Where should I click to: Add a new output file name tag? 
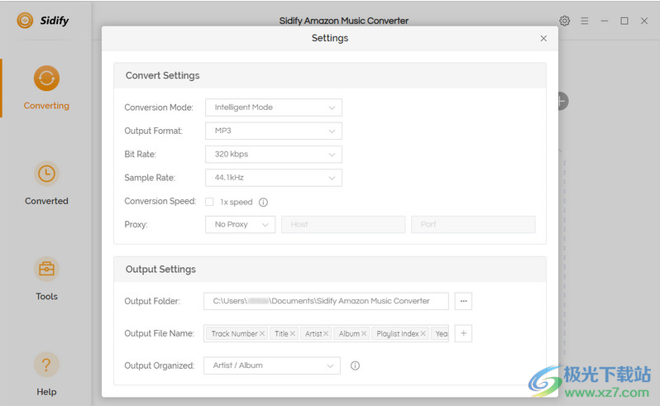point(463,333)
